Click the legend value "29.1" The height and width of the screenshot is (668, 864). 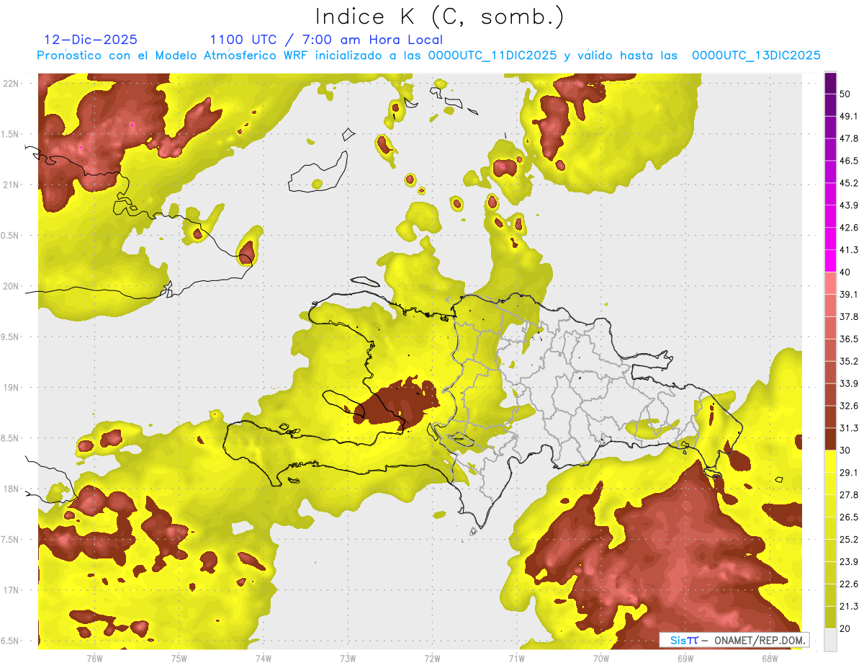click(x=849, y=472)
